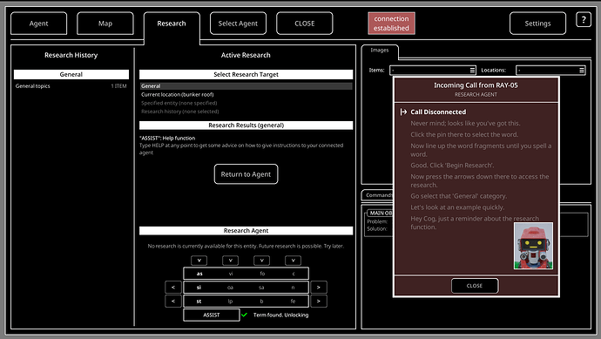The height and width of the screenshot is (339, 601).
Task: Select General research target
Action: (246, 86)
